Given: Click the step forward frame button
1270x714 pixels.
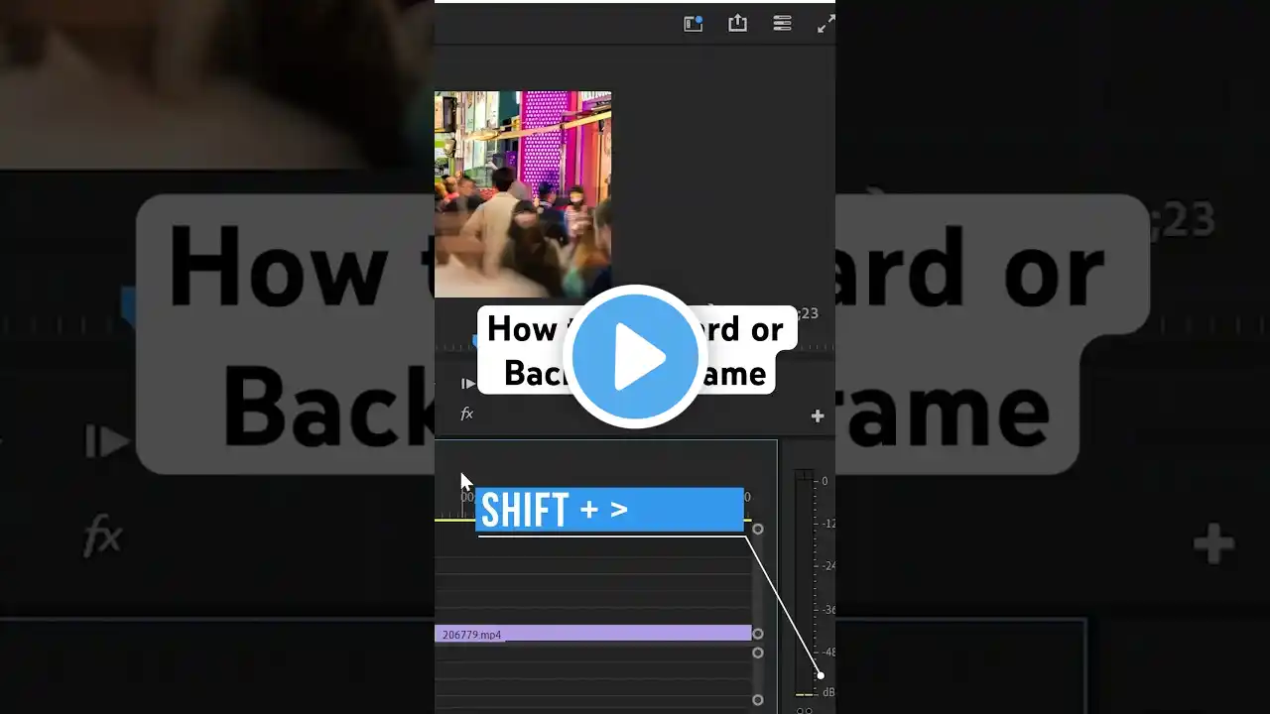Looking at the screenshot, I should 468,384.
